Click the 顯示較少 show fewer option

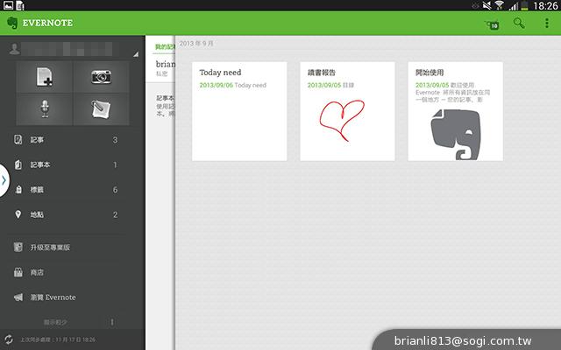point(55,322)
